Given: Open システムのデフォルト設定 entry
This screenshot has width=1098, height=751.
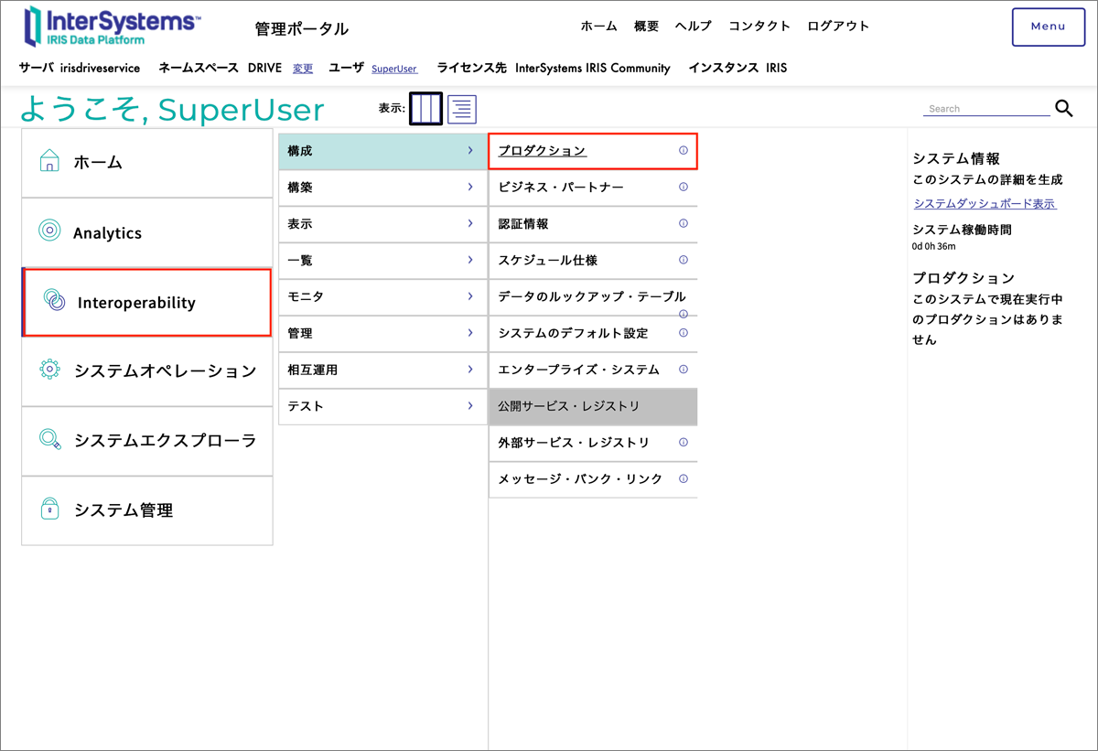Looking at the screenshot, I should point(573,333).
